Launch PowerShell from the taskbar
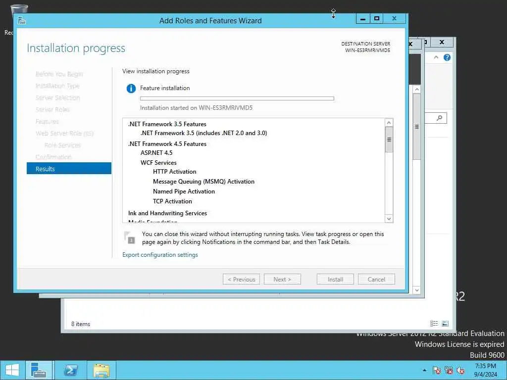The width and height of the screenshot is (507, 380). 70,370
